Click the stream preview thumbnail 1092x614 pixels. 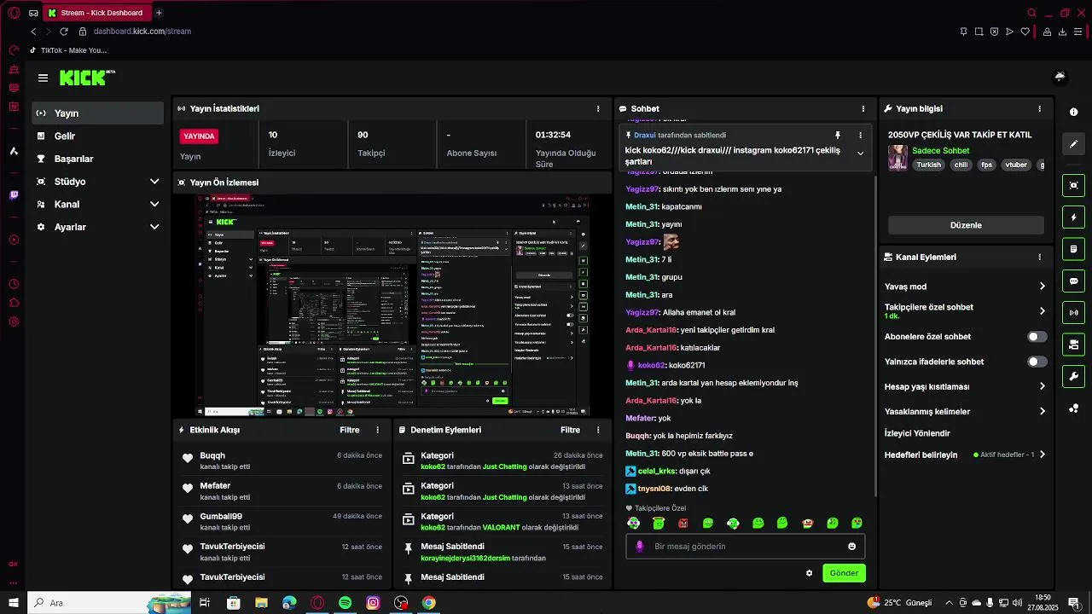pyautogui.click(x=392, y=305)
